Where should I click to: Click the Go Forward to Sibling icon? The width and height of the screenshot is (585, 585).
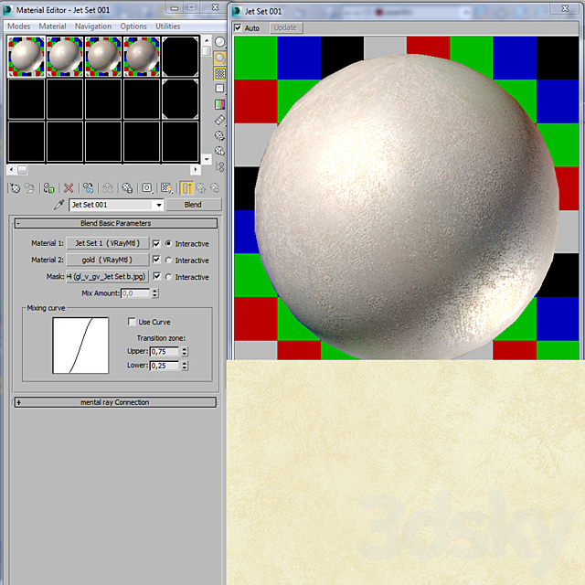tap(216, 188)
